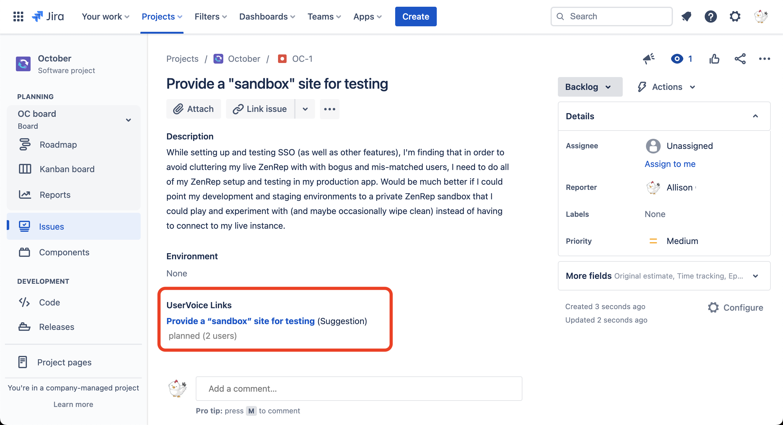Open Releases in sidebar
783x425 pixels.
73,327
